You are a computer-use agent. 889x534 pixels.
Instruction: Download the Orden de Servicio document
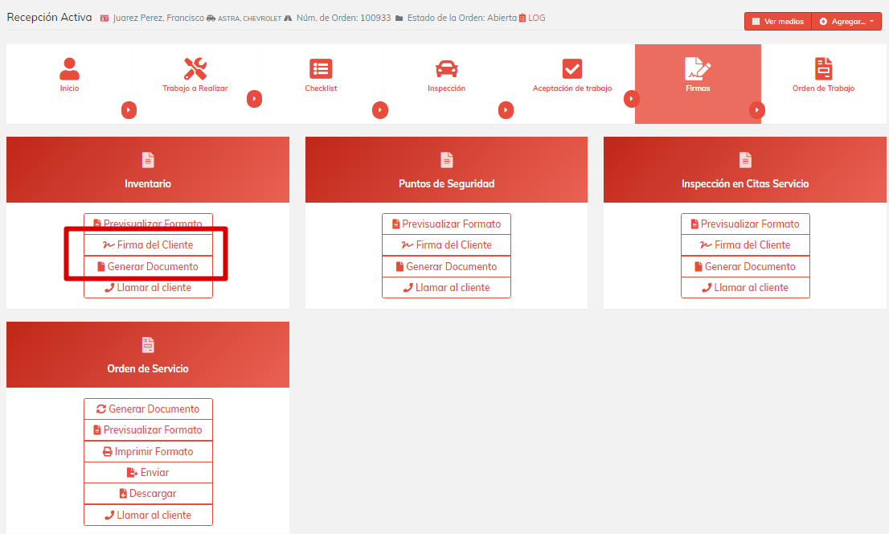tap(148, 494)
